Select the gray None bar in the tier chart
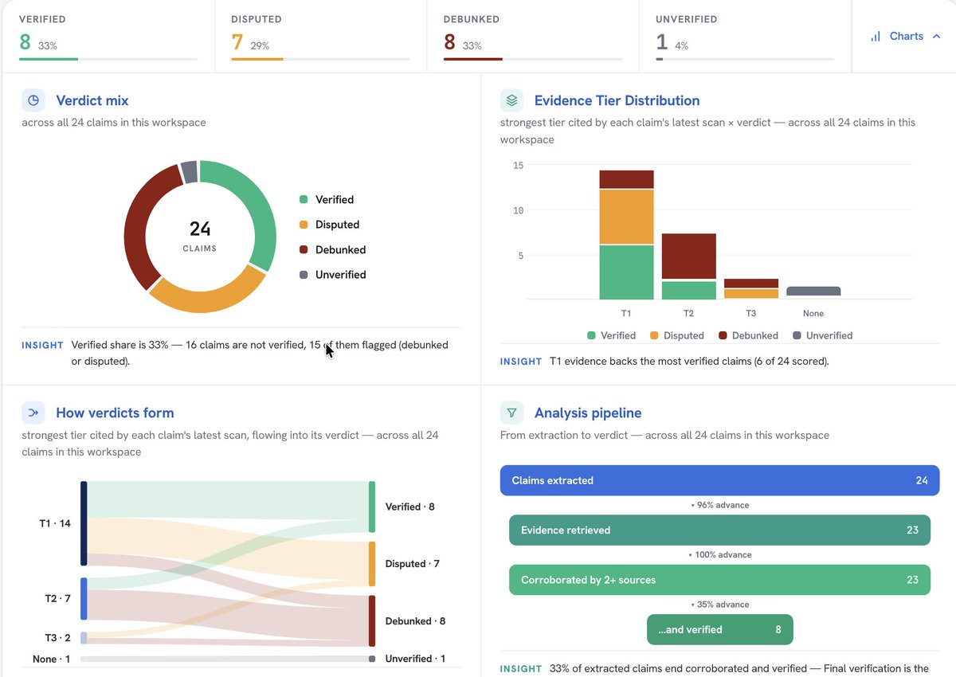 813,292
